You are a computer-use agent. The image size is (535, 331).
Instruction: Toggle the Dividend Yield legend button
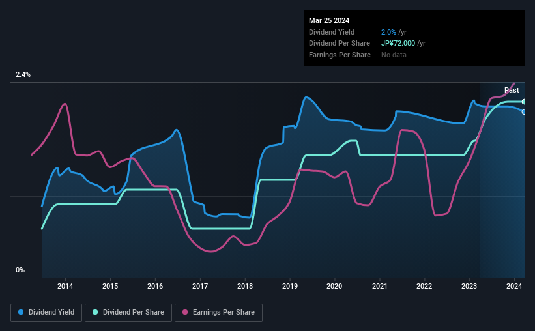[46, 313]
